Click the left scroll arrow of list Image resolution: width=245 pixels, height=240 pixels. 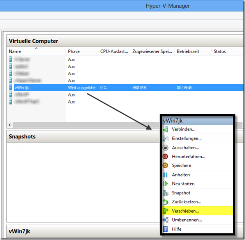point(10,125)
